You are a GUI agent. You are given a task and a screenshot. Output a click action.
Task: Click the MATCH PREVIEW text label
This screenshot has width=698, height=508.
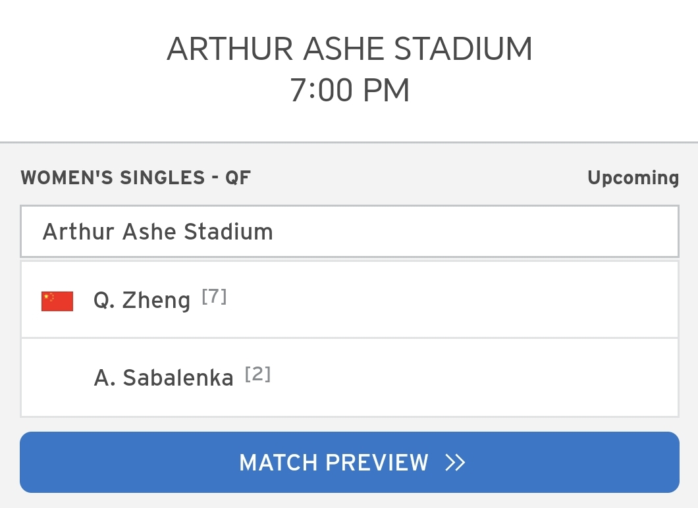(x=334, y=463)
